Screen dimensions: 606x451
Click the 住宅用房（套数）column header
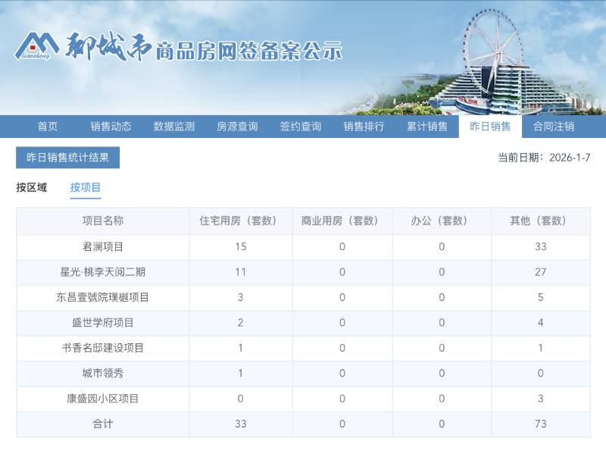pos(239,221)
